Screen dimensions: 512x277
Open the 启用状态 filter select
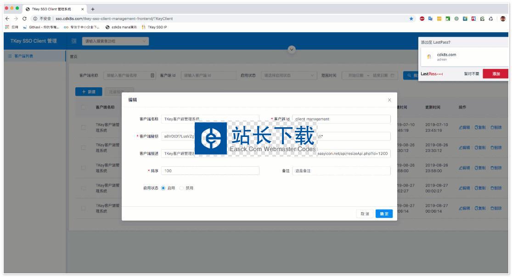click(289, 75)
